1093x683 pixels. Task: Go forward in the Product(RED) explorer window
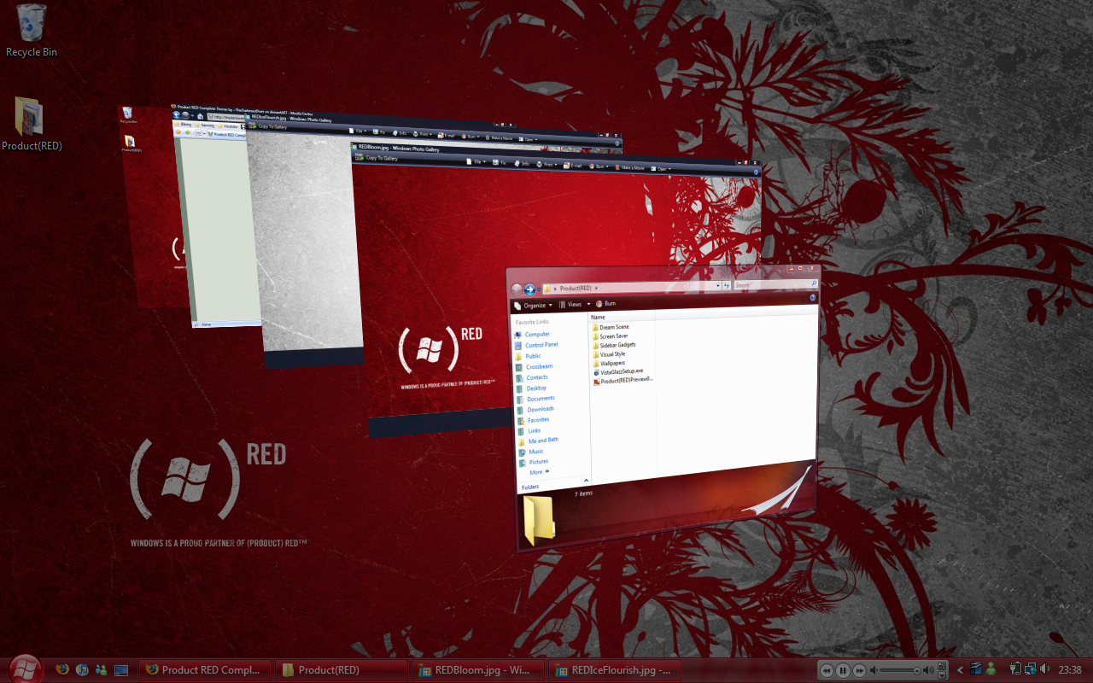(529, 289)
